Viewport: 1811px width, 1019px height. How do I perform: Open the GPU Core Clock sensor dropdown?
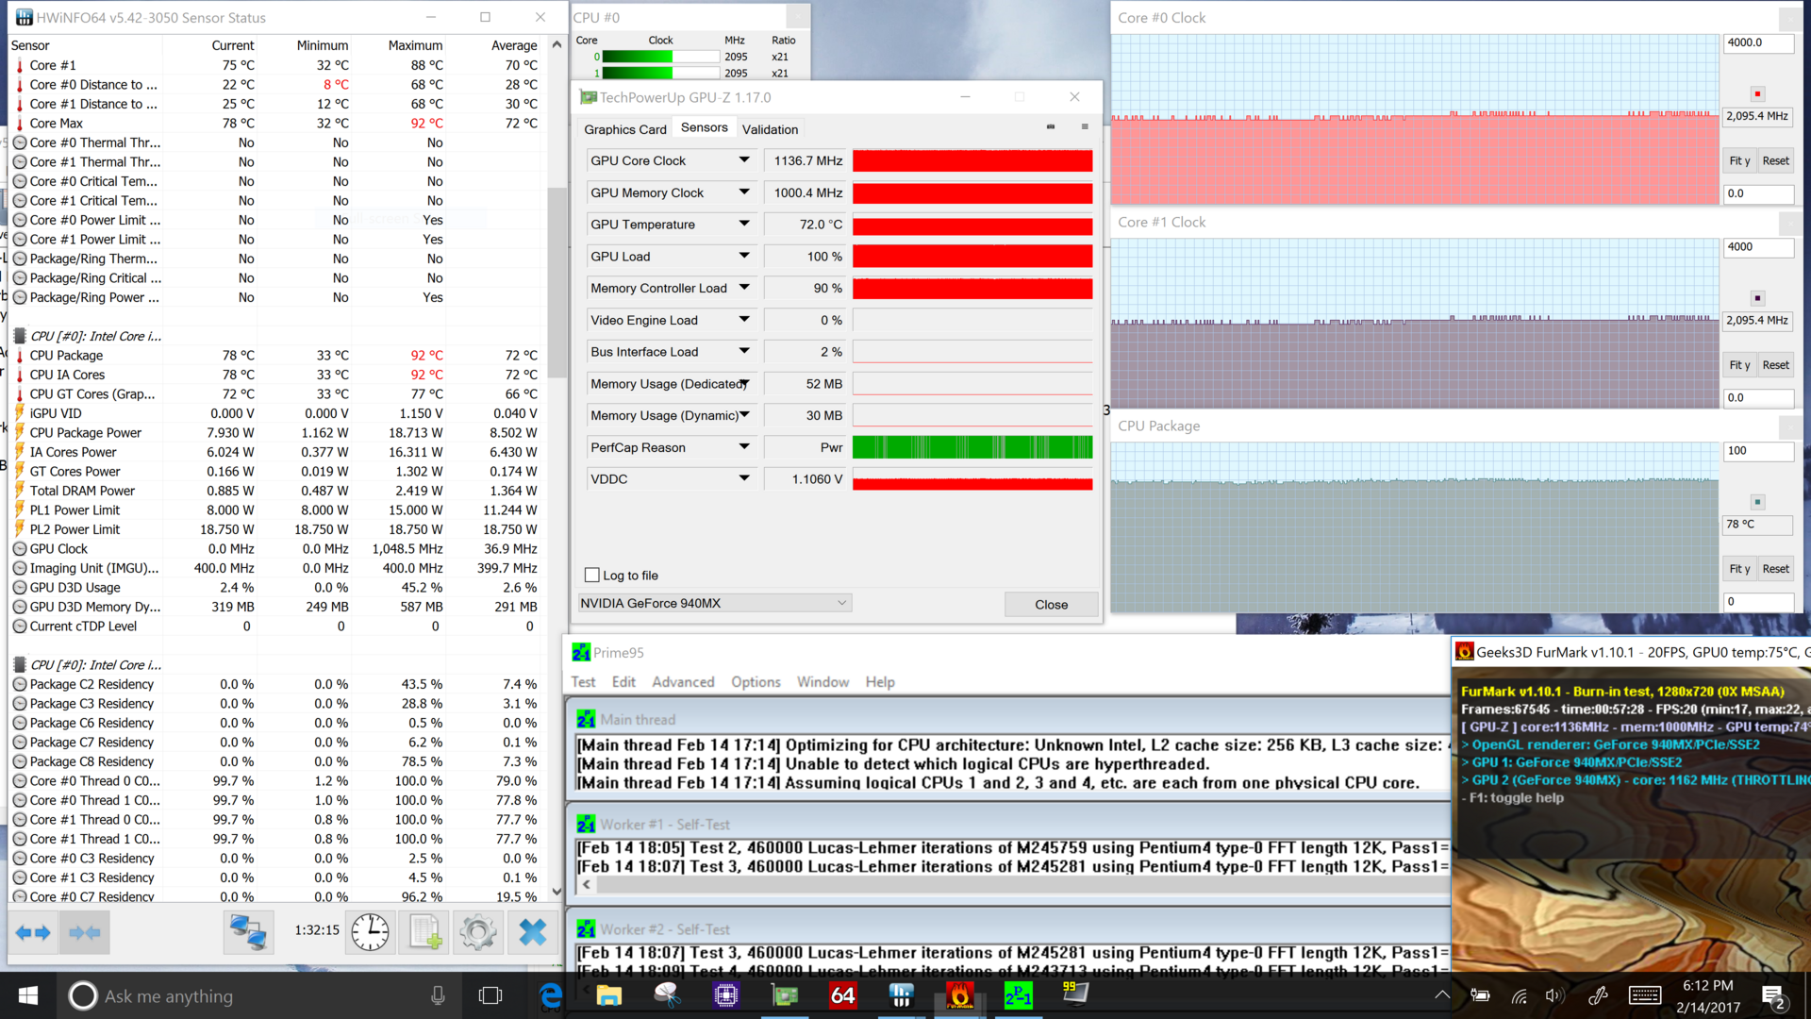[x=744, y=160]
